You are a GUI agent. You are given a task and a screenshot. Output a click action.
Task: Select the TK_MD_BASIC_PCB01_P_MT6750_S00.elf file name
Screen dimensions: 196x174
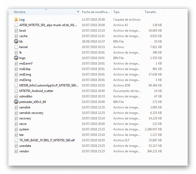point(47,140)
